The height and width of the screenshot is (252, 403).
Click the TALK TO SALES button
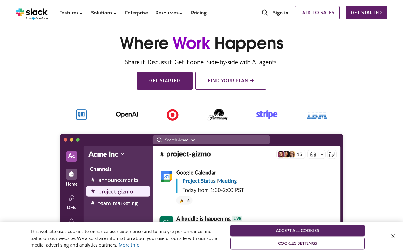pos(317,13)
